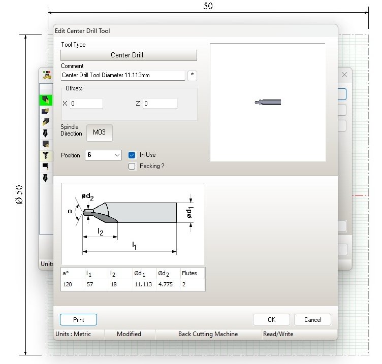Viewport: 382px width, 364px height.
Task: Click the Back Cutting Machine status entry
Action: click(208, 334)
